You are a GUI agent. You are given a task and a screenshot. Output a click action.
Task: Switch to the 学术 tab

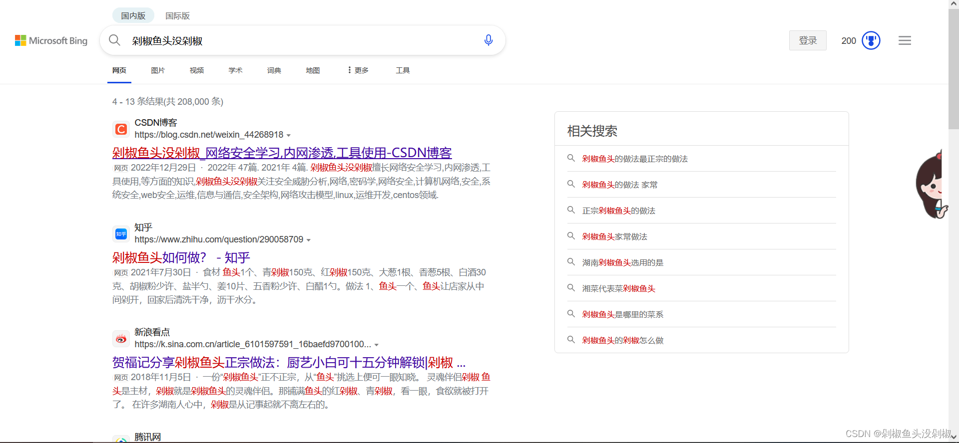coord(235,70)
